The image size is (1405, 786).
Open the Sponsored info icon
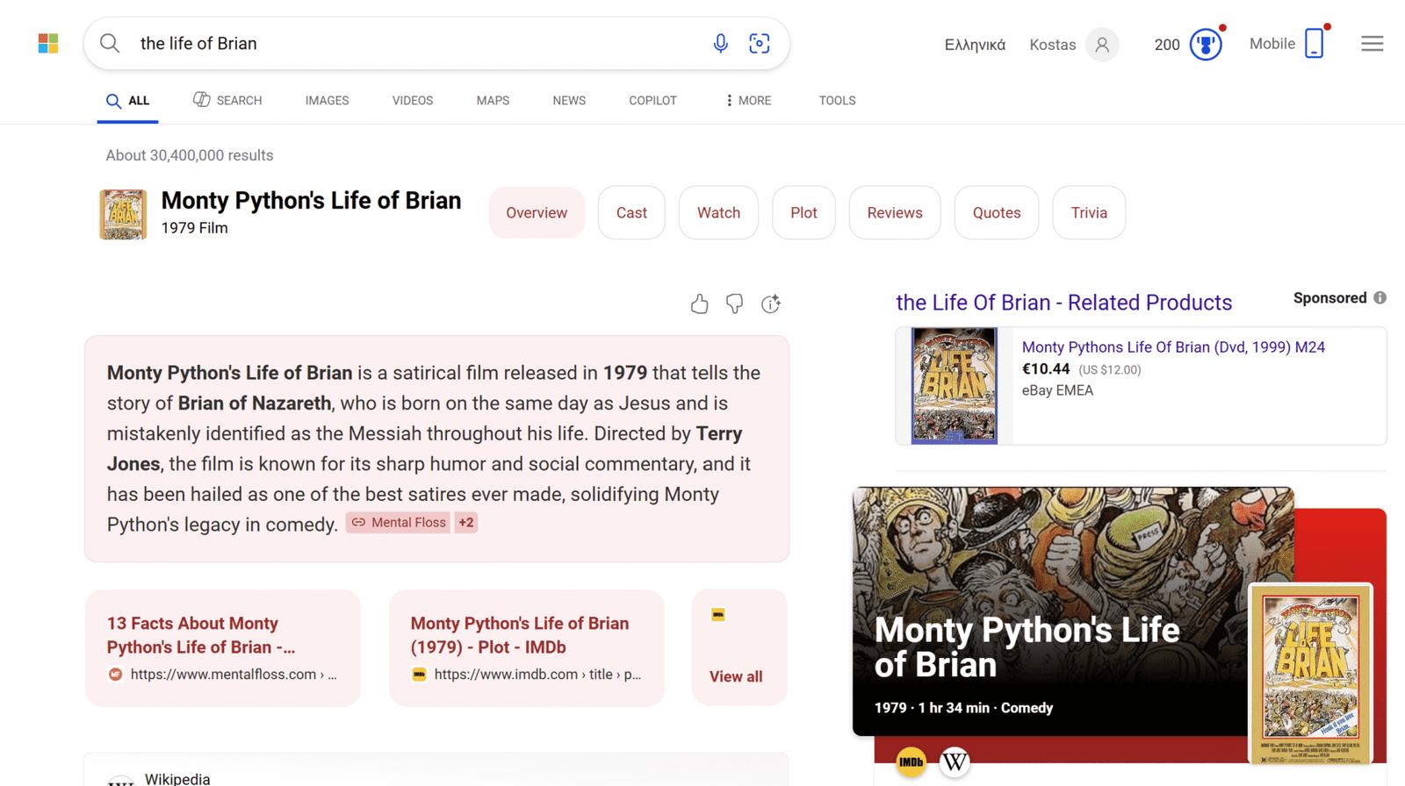pos(1380,298)
